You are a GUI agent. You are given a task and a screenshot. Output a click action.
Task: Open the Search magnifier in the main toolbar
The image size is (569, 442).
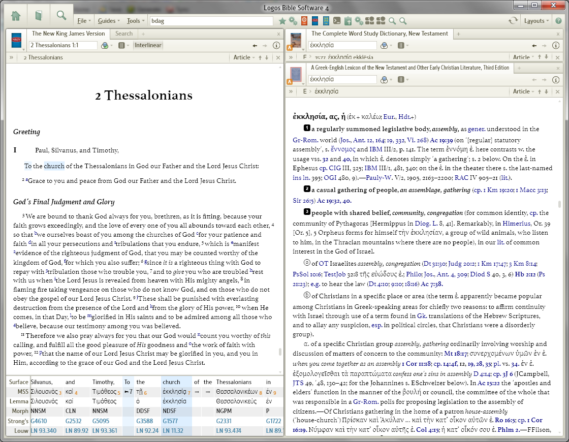pos(61,15)
